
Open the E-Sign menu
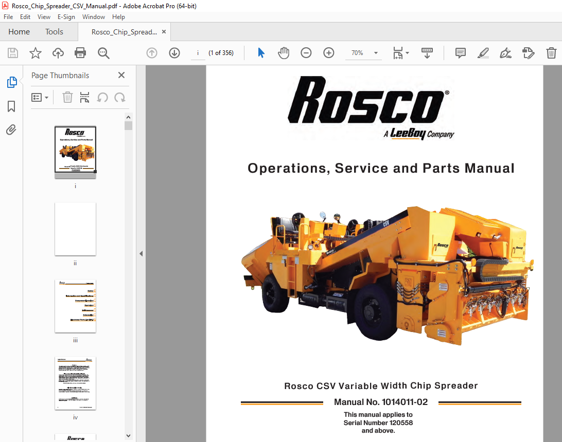pyautogui.click(x=66, y=17)
